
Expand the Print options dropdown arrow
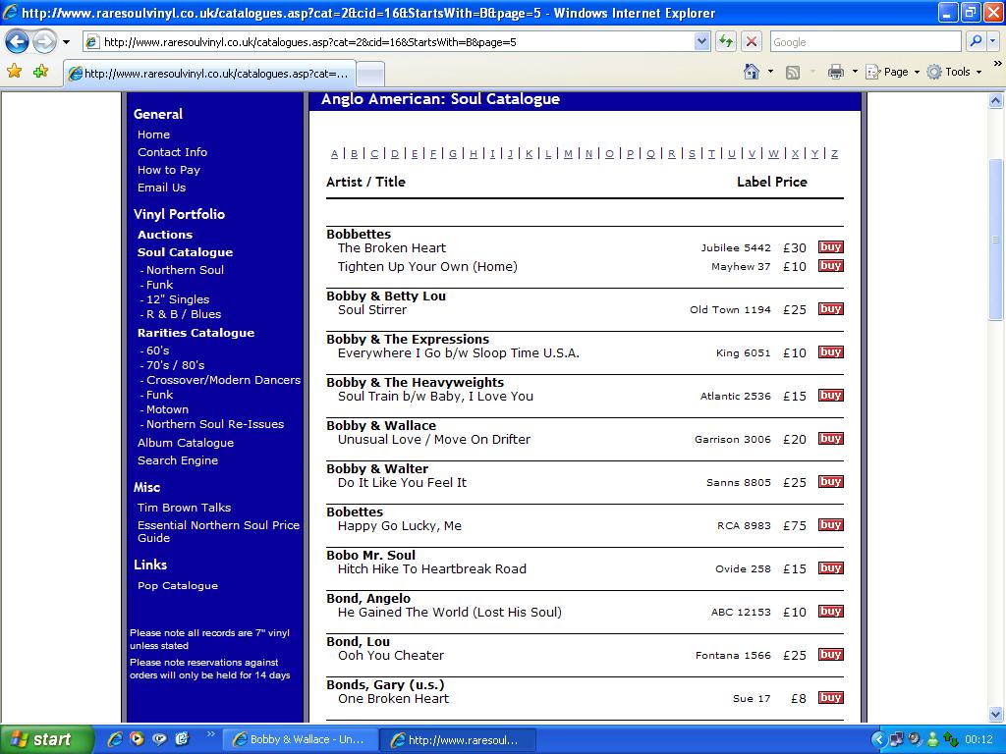click(x=855, y=72)
